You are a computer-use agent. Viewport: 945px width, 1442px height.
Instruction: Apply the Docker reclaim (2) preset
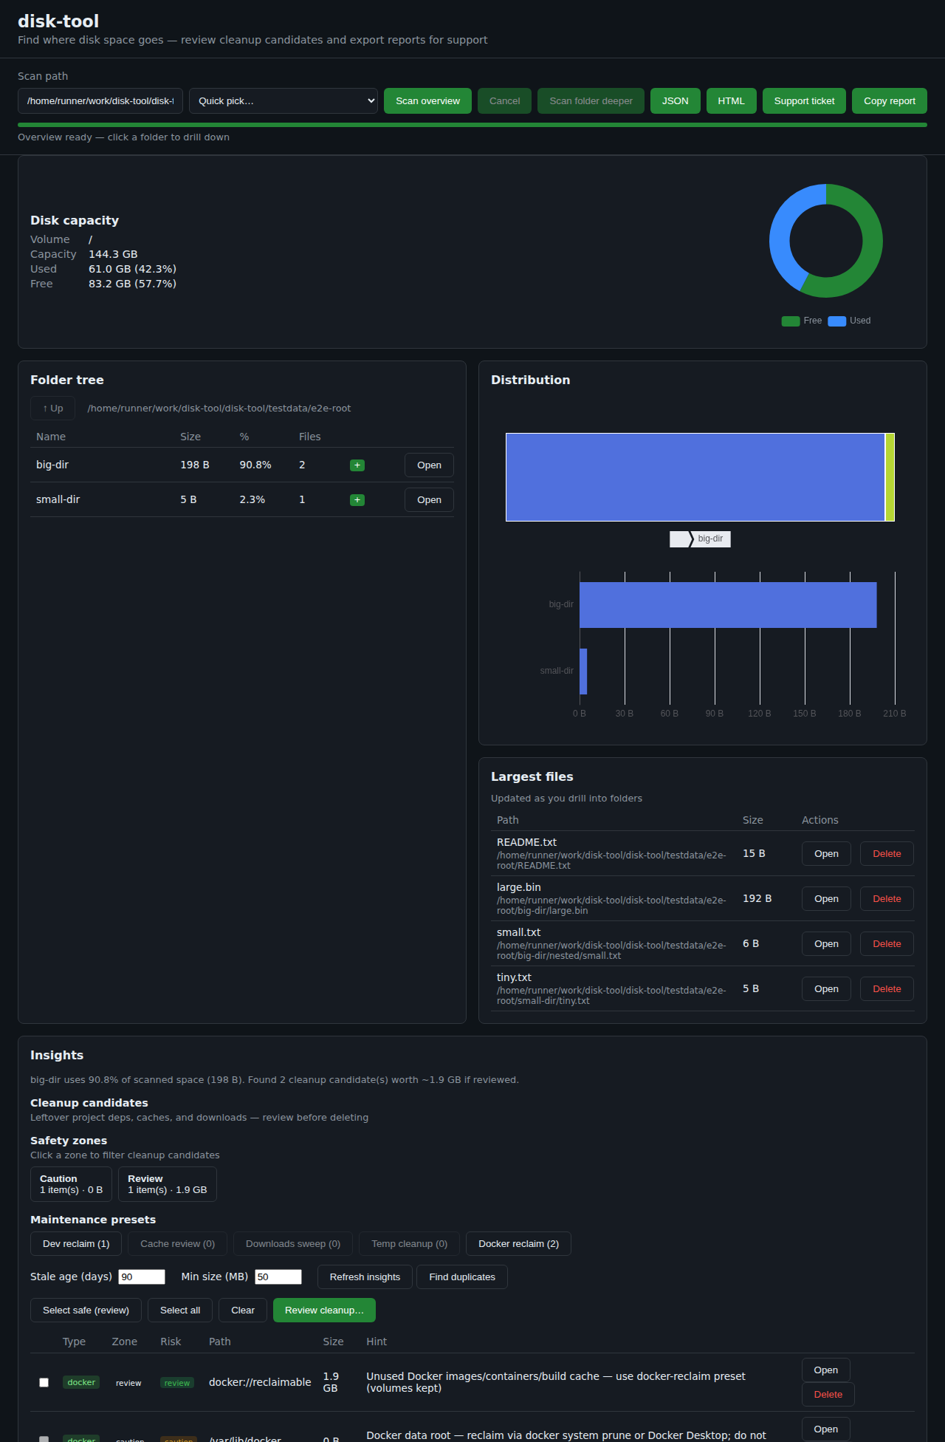[x=518, y=1244]
